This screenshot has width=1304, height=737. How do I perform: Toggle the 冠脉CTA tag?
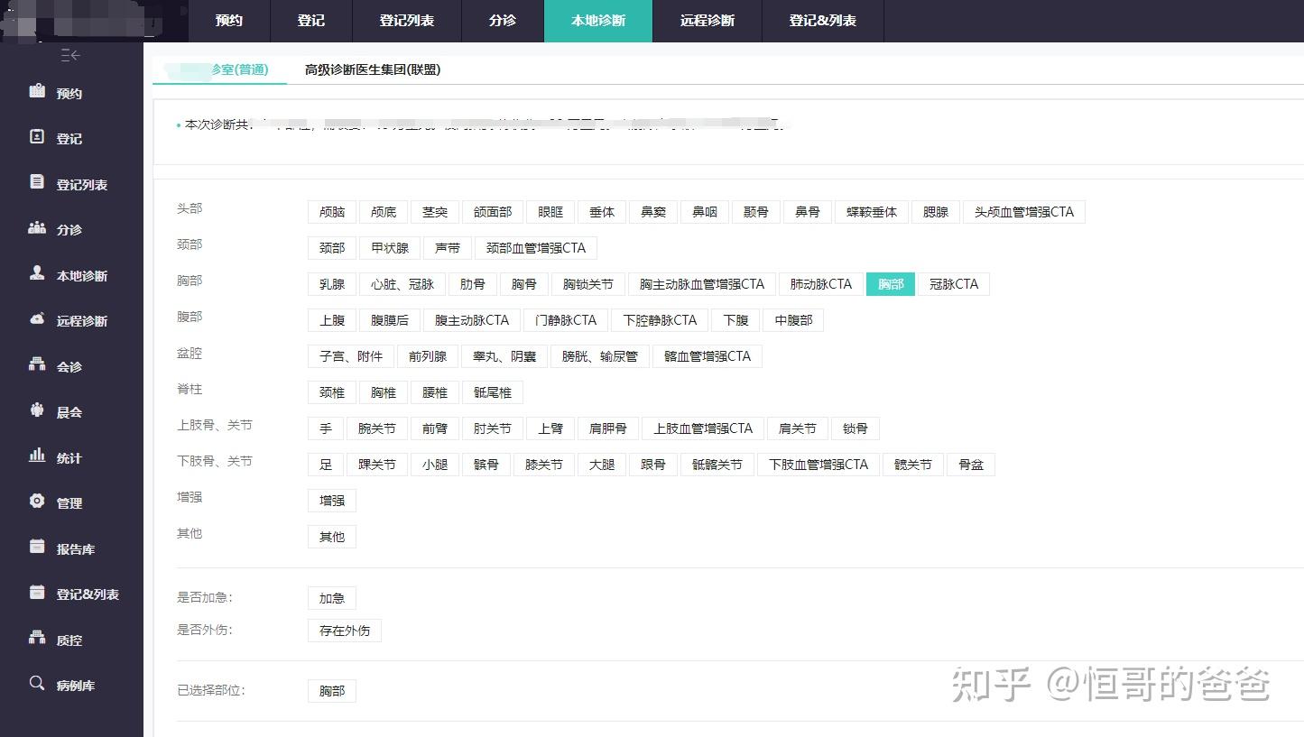[954, 284]
